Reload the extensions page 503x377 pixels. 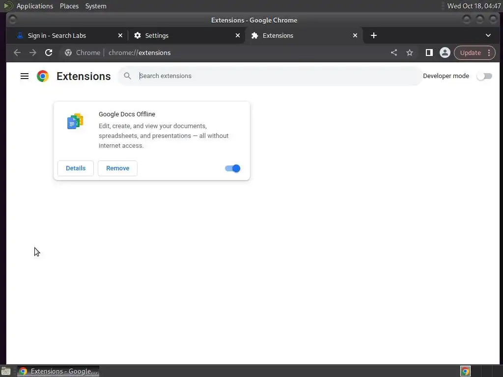pos(49,53)
